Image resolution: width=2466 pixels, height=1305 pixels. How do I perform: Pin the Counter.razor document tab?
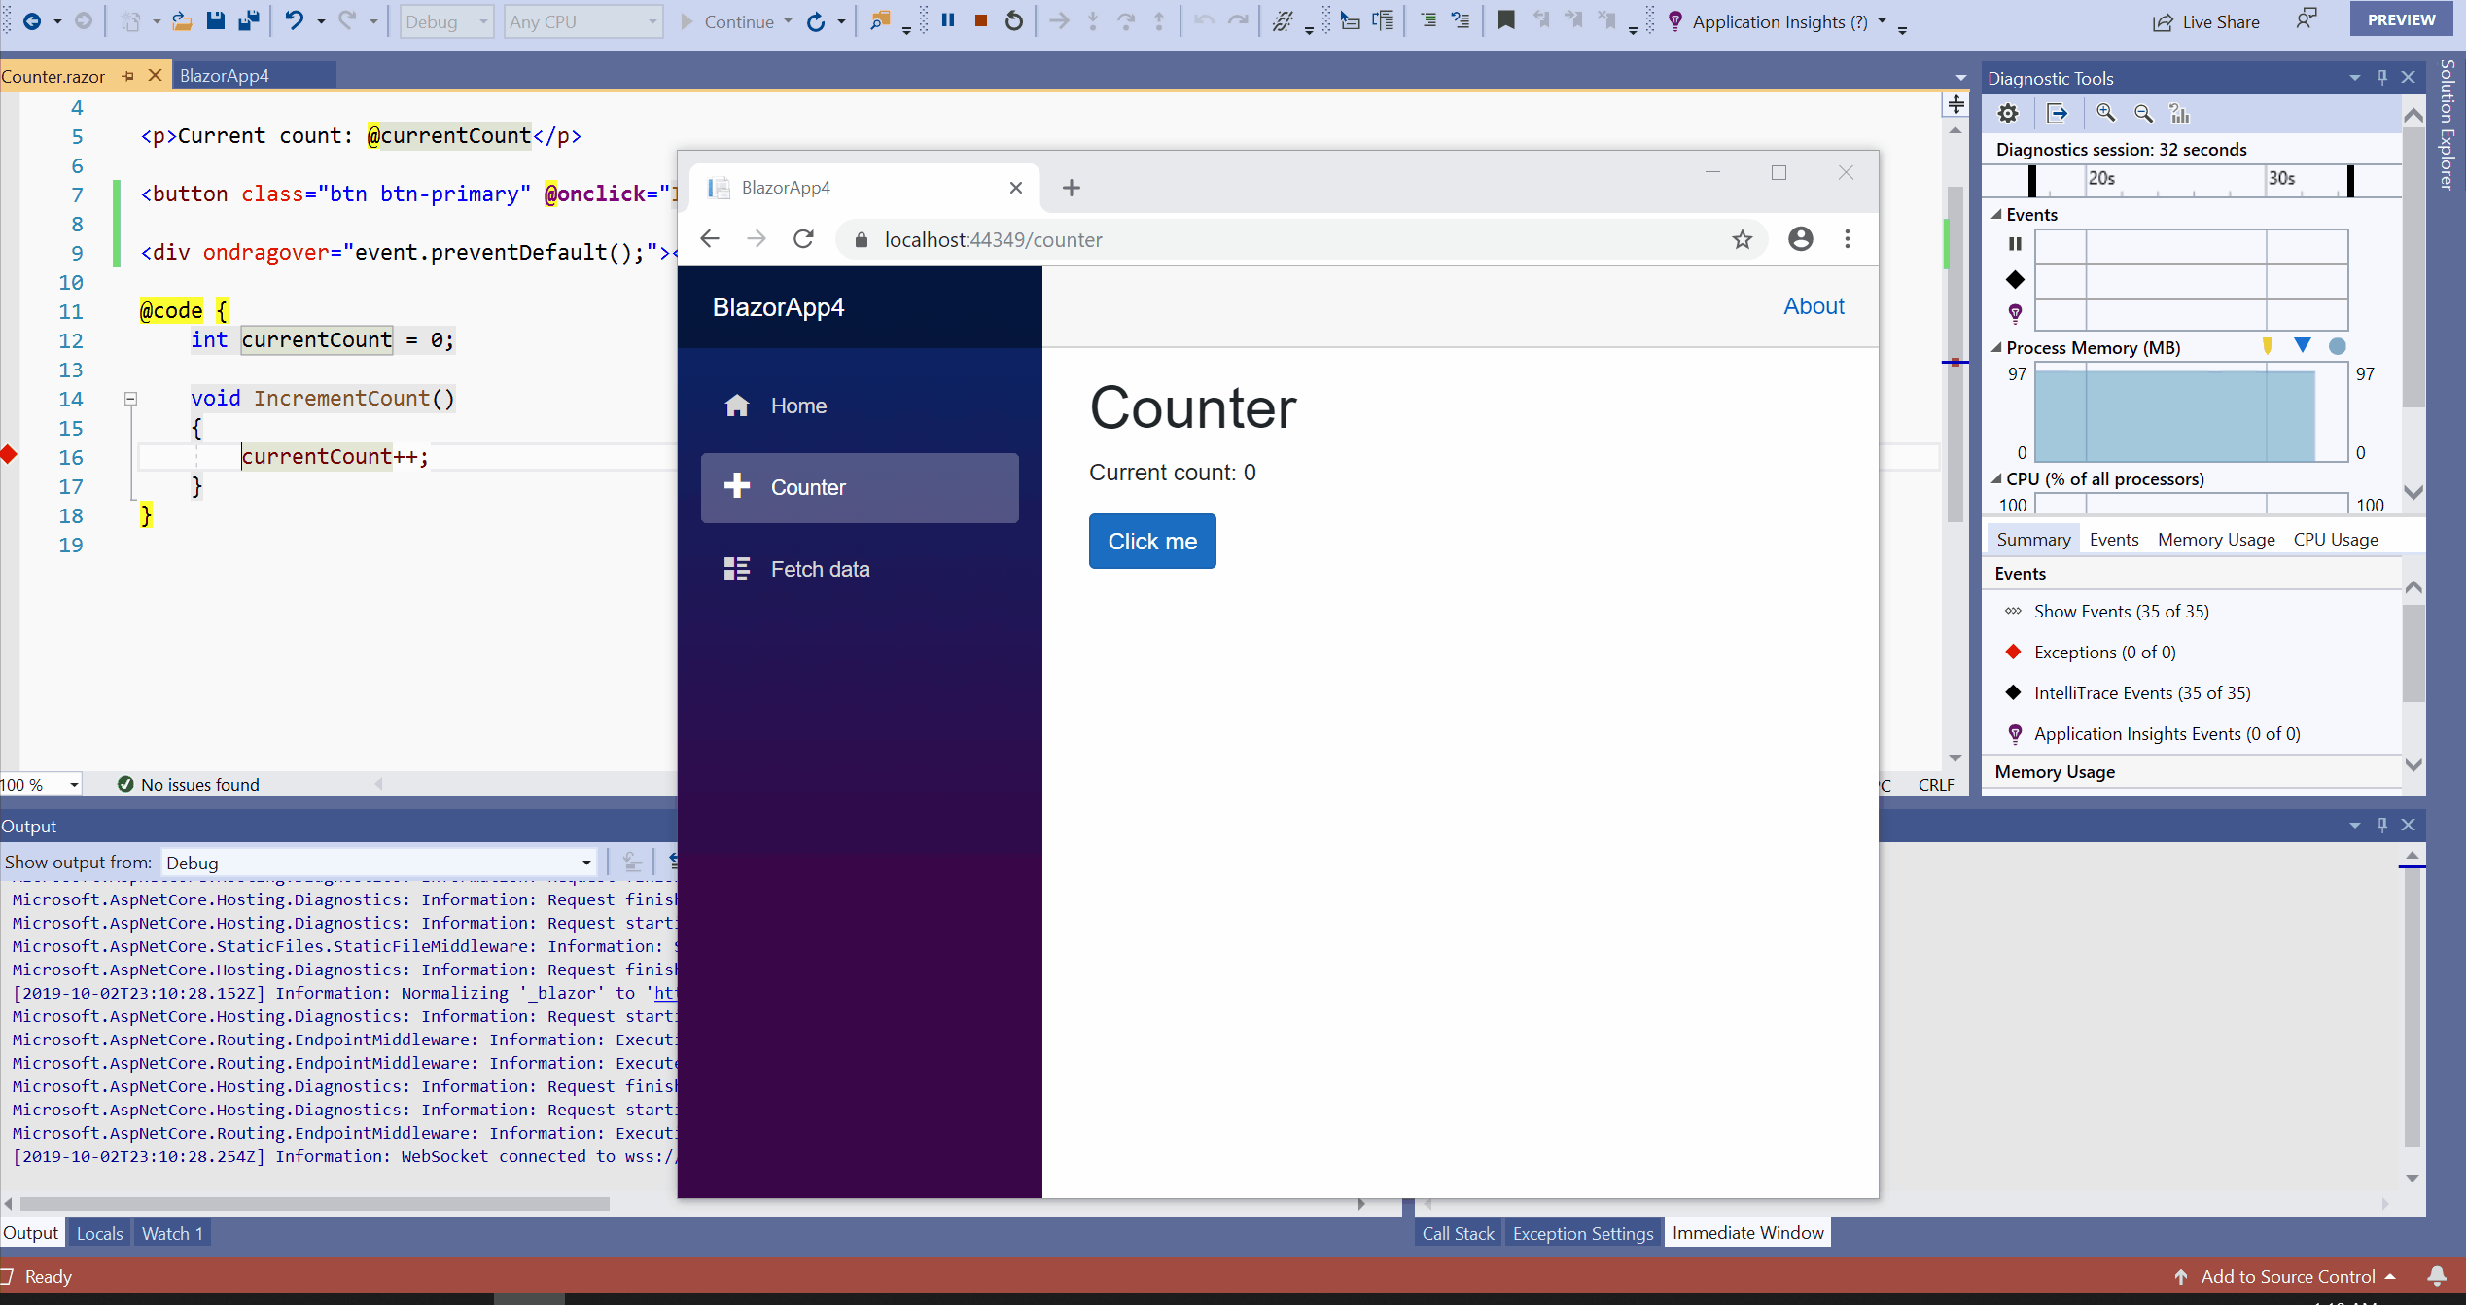127,75
